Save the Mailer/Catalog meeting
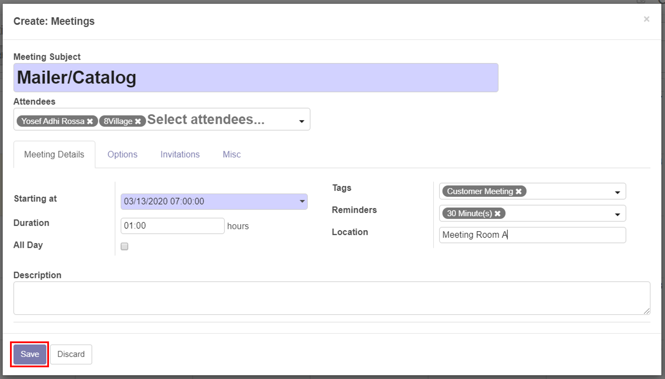665x379 pixels. 30,354
